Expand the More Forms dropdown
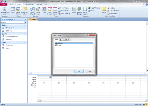The image size is (148, 106). [64, 14]
